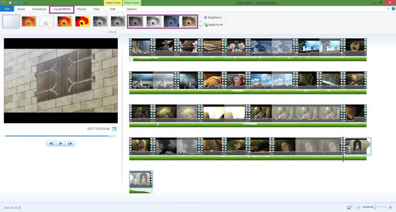This screenshot has width=396, height=212.
Task: Switch to the Project tab
Action: point(82,9)
